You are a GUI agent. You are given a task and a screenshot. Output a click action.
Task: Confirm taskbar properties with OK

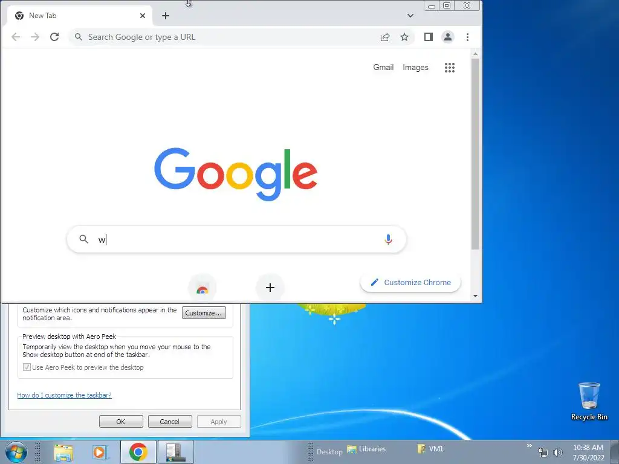[121, 421]
